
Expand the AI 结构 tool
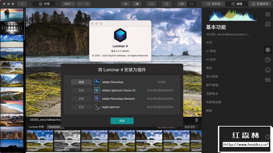[x=232, y=59]
